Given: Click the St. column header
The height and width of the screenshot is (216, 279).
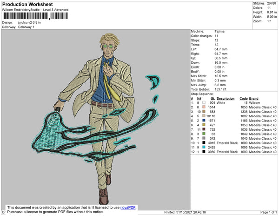Looking at the screenshot, I should coord(213,99).
